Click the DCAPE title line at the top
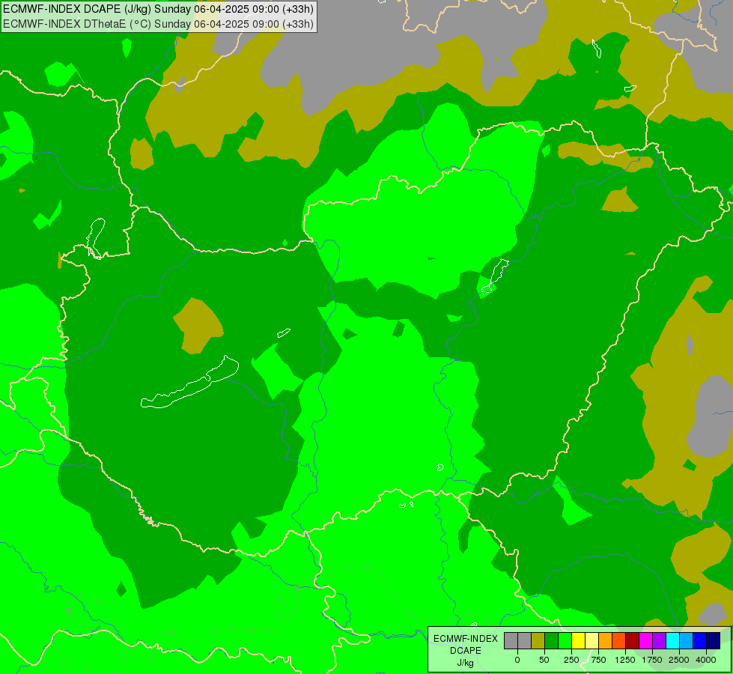 [x=159, y=9]
